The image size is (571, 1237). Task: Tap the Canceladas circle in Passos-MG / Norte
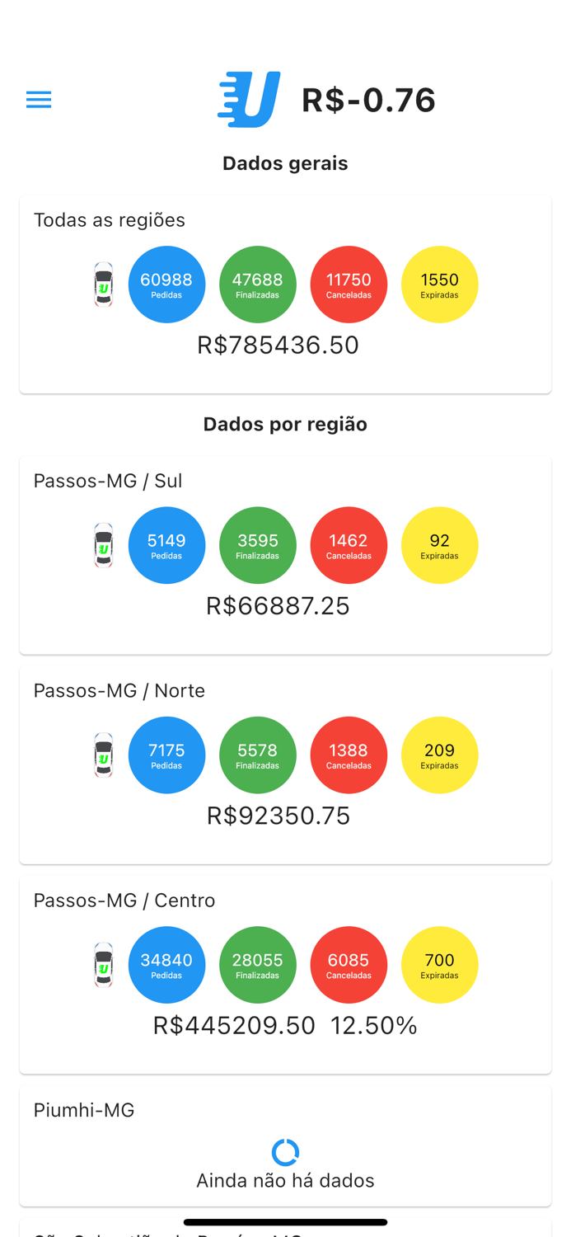click(349, 755)
